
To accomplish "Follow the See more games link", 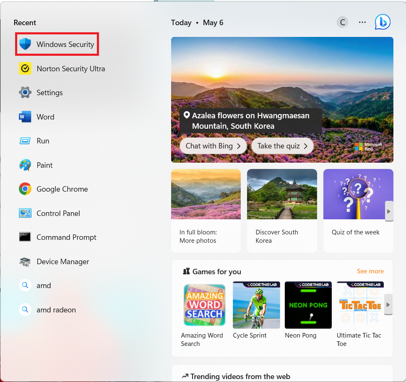I will (x=370, y=271).
